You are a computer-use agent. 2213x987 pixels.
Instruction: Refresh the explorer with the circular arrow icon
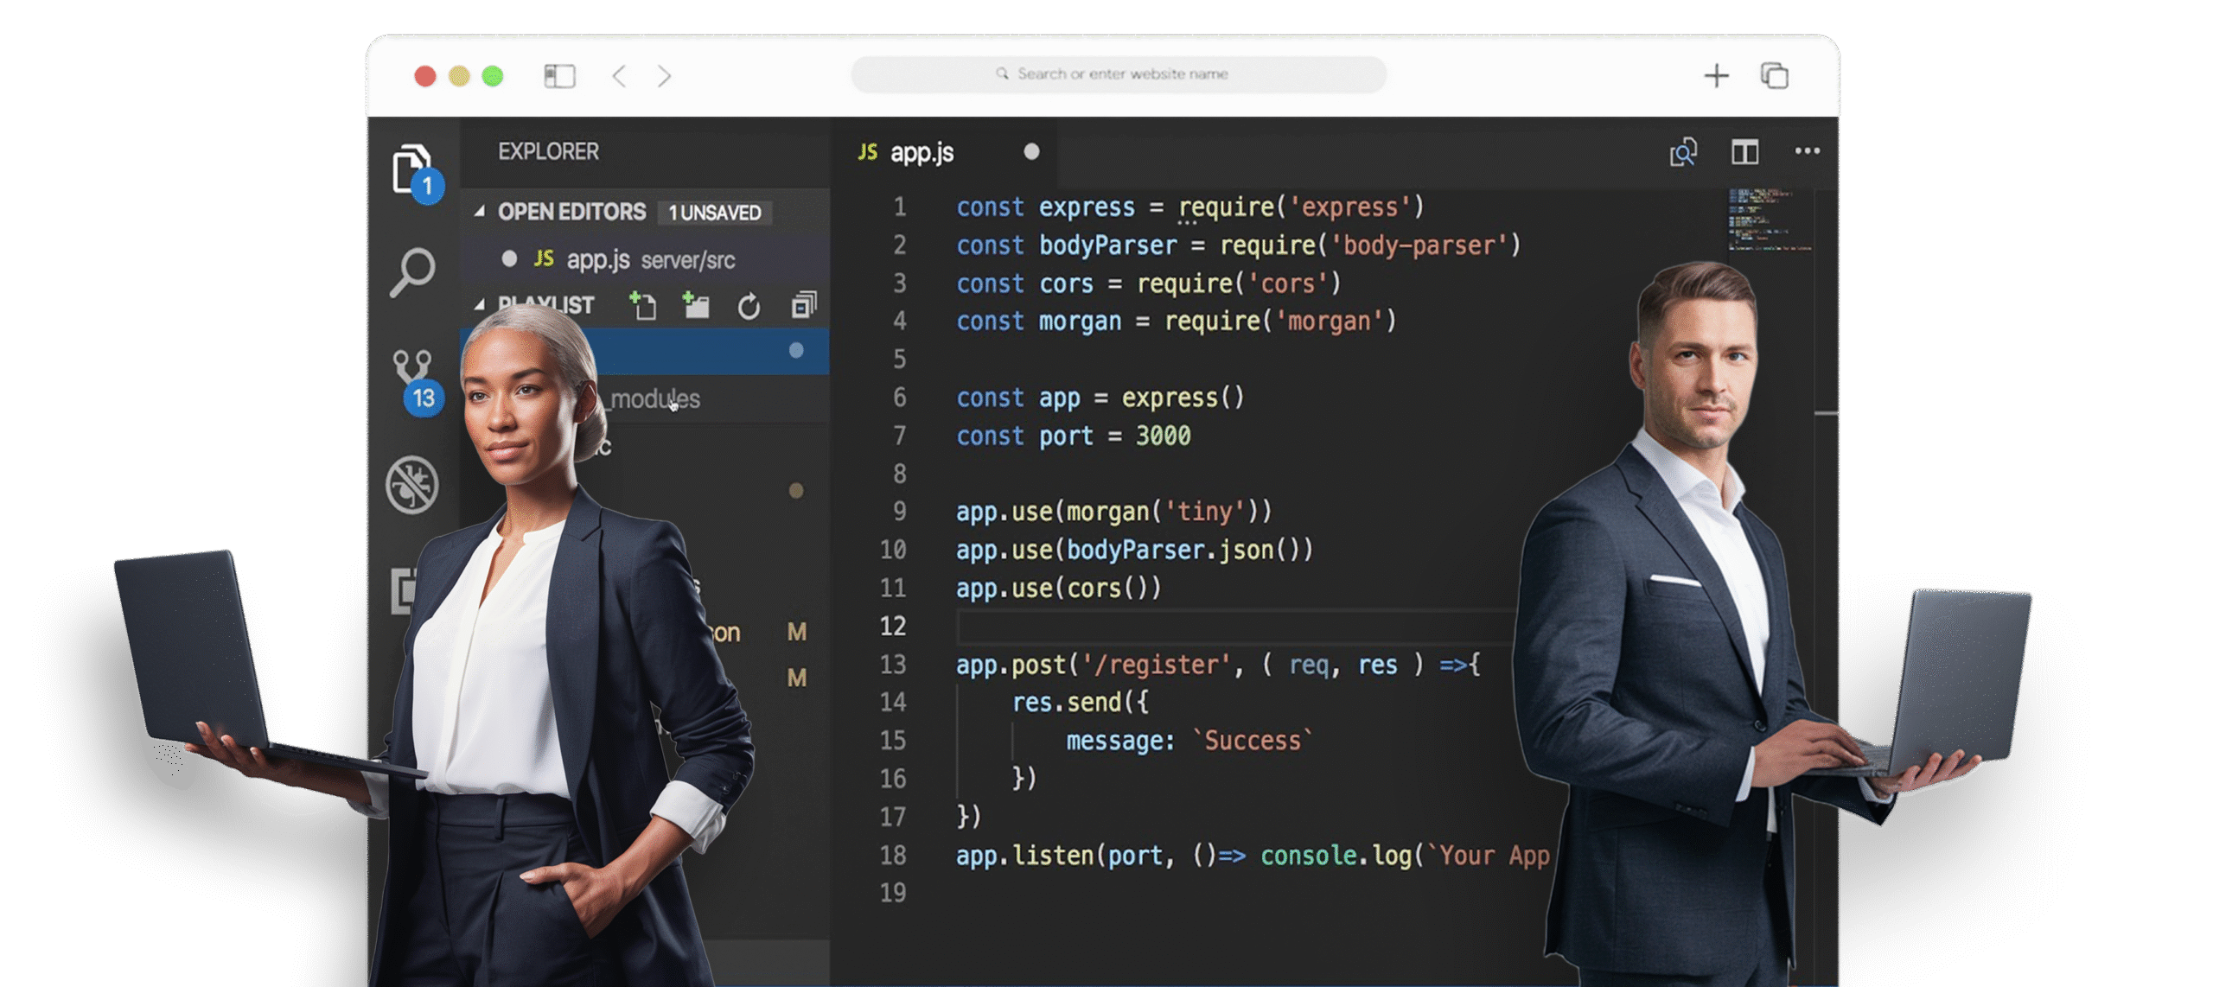tap(749, 306)
